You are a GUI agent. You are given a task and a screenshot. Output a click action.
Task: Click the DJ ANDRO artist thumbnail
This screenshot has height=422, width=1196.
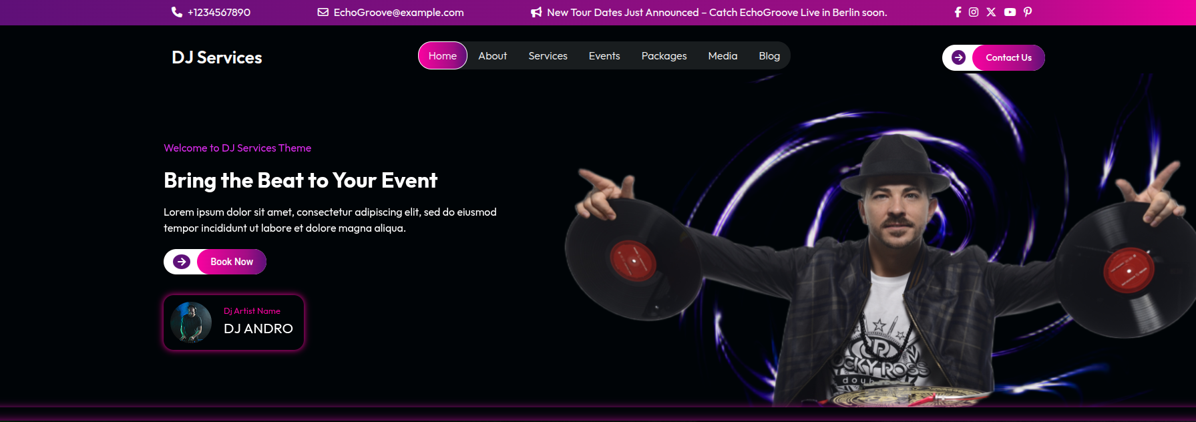tap(191, 322)
